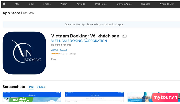Open the second screenshot showing flight selection
This screenshot has height=104, width=180.
point(94,97)
